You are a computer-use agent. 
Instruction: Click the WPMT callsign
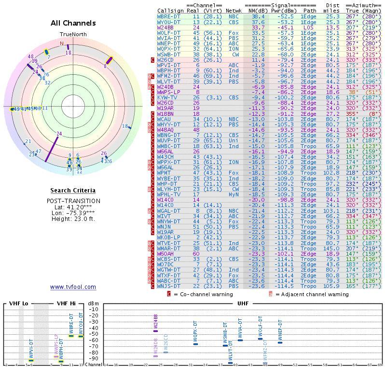[x=164, y=173]
